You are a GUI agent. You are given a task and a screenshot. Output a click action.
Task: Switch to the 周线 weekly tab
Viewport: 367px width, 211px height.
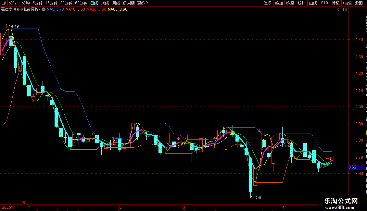(105, 3)
